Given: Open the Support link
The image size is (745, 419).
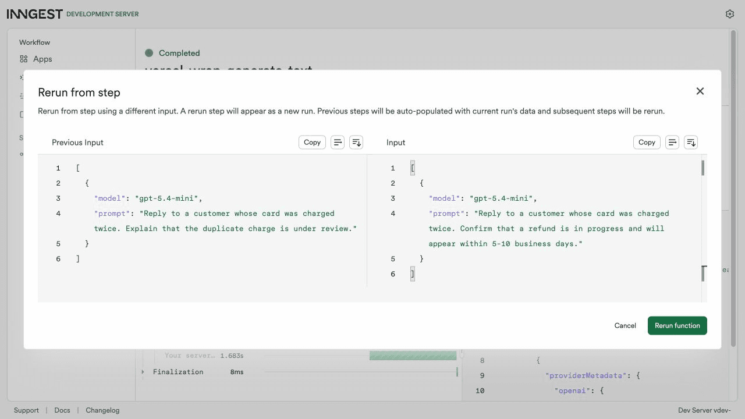Looking at the screenshot, I should pos(26,410).
